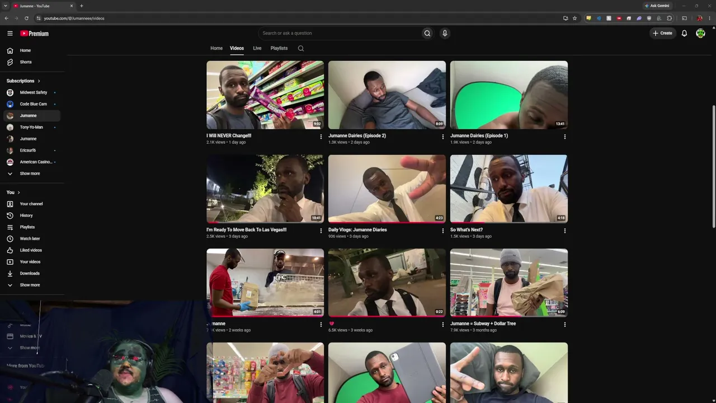The width and height of the screenshot is (716, 403).
Task: Open options for "I'm Ready To Move Back" video
Action: [321, 231]
